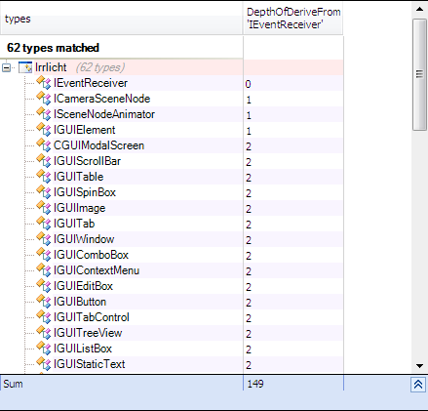428x411 pixels.
Task: Click the IGUIButton type icon
Action: coord(44,302)
